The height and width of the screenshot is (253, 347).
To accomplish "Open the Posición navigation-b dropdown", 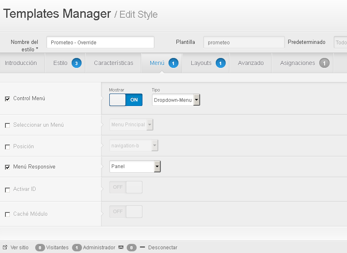I will [134, 145].
